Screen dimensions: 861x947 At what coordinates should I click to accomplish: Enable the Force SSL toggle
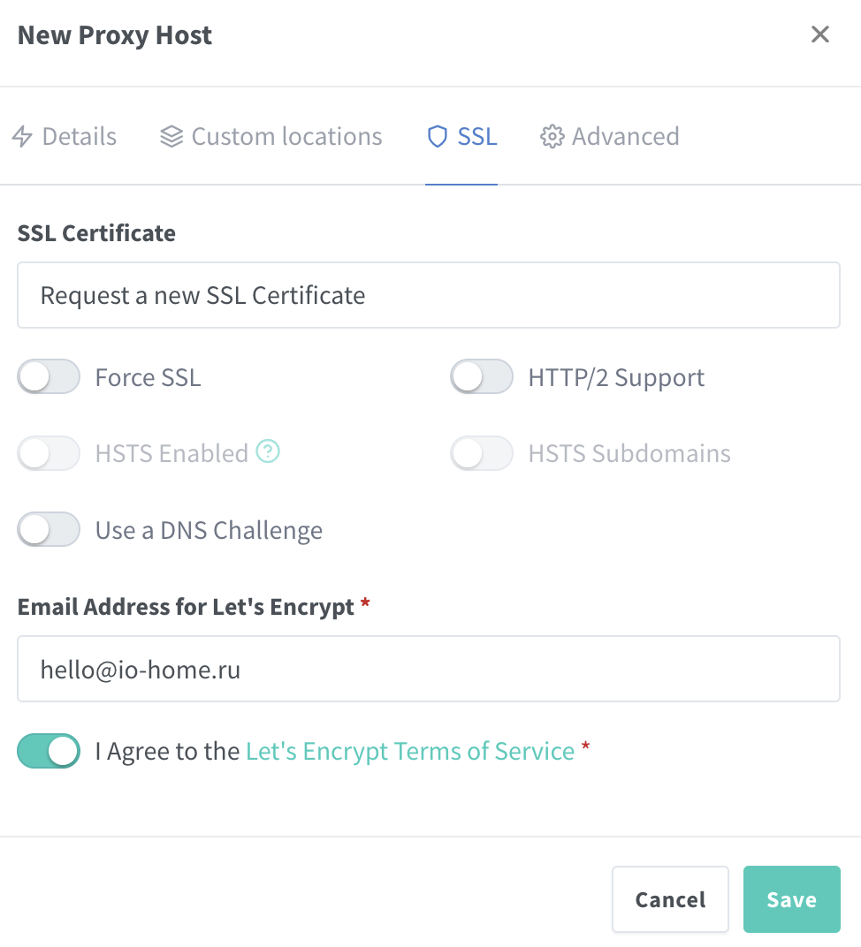49,377
